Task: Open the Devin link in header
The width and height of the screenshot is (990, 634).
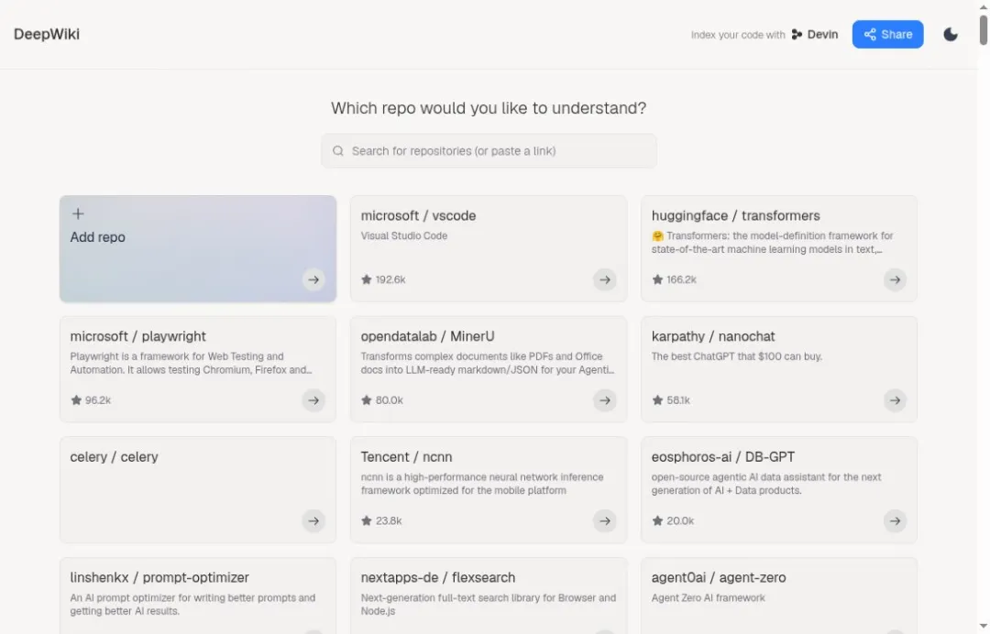Action: tap(815, 35)
